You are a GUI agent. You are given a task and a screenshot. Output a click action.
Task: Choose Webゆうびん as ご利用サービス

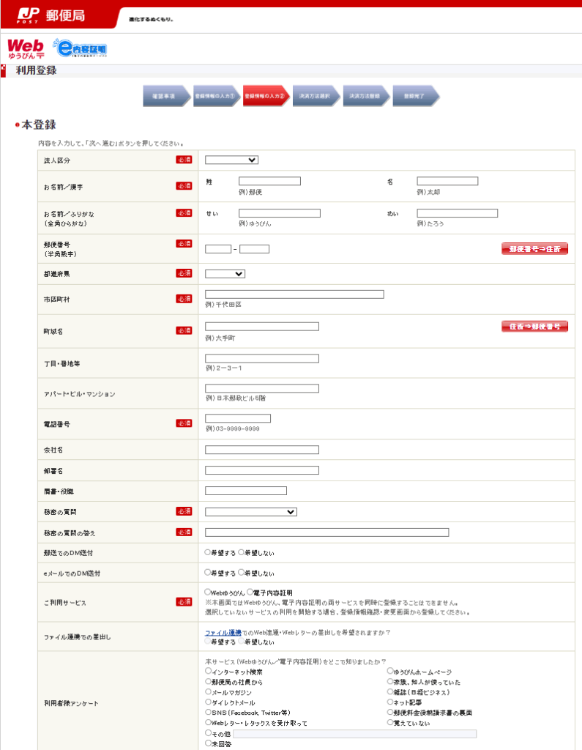point(208,592)
